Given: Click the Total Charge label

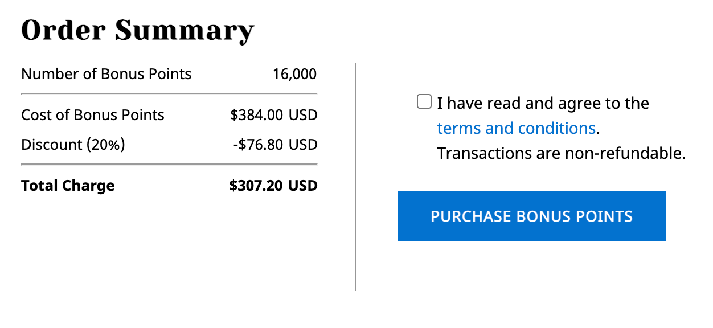Looking at the screenshot, I should [67, 185].
